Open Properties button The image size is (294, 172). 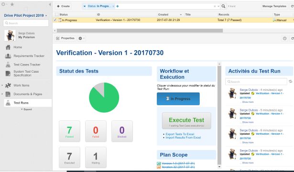click(x=65, y=38)
